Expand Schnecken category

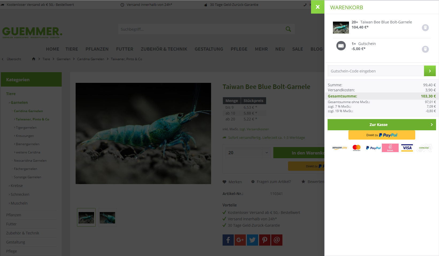20,194
